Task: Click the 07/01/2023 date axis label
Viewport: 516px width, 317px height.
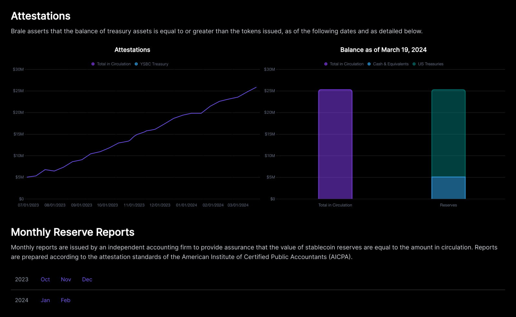Action: click(x=28, y=205)
